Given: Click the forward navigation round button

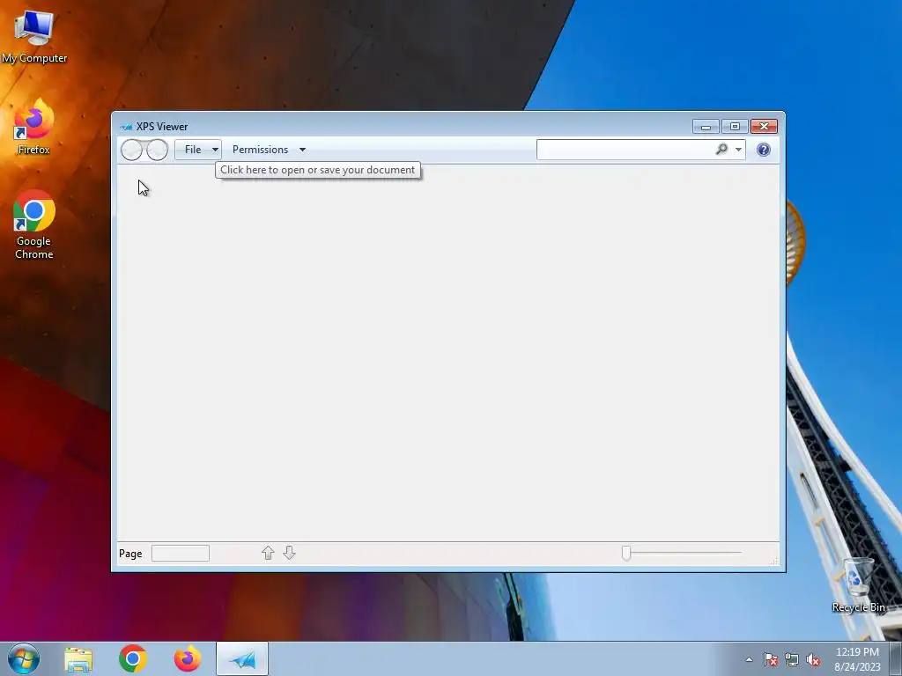Looking at the screenshot, I should [157, 150].
